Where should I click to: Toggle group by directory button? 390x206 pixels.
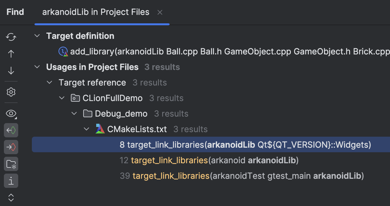point(11,164)
